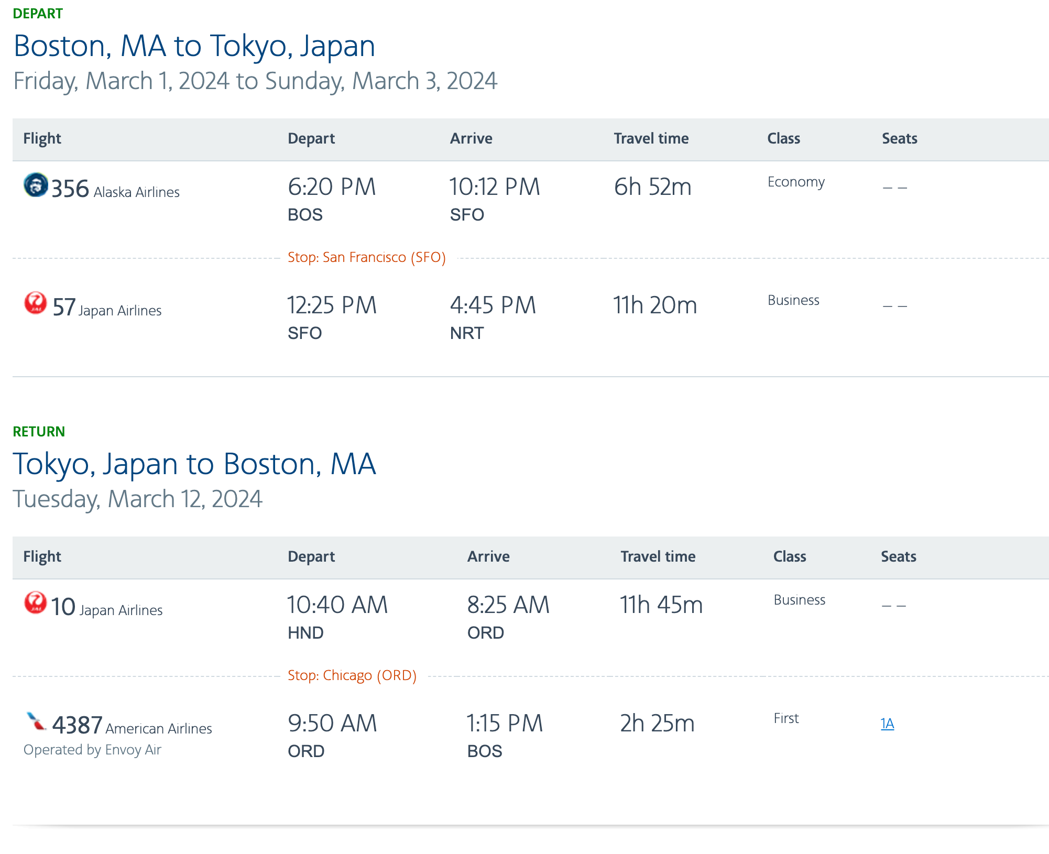Click Tuesday, March 12, 2024 date
1049x854 pixels.
(x=137, y=499)
